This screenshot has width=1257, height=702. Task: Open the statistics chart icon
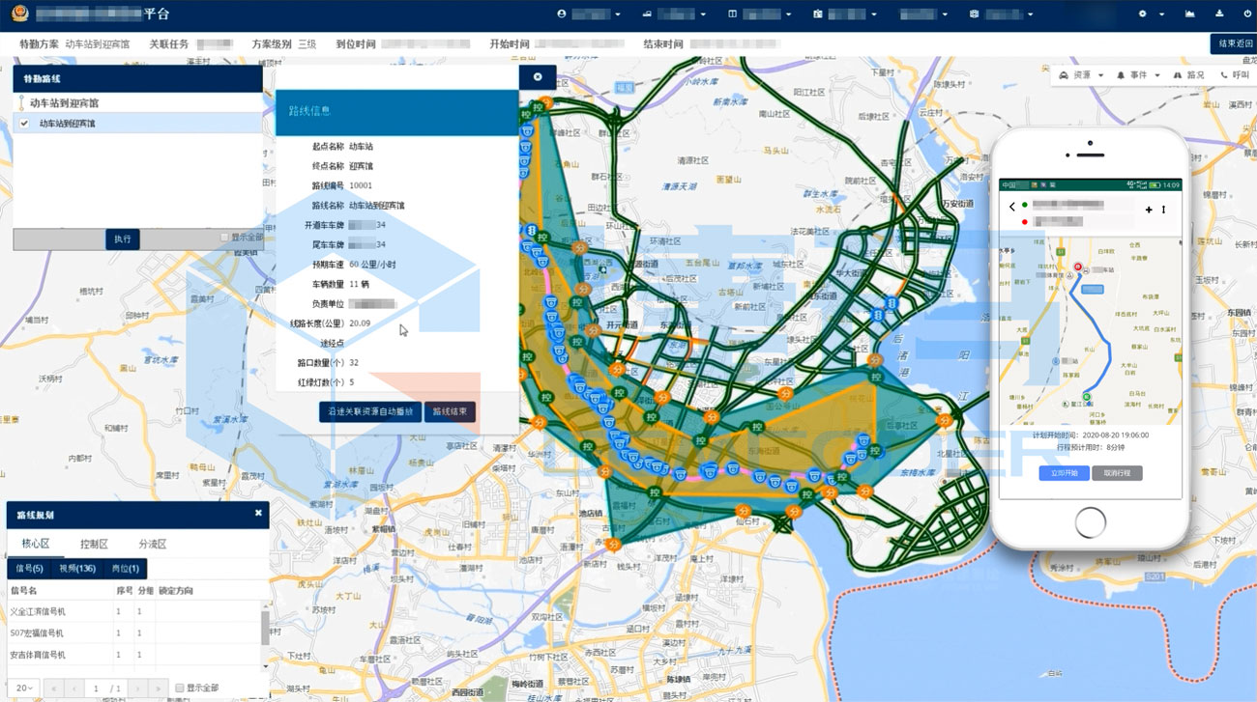1189,14
